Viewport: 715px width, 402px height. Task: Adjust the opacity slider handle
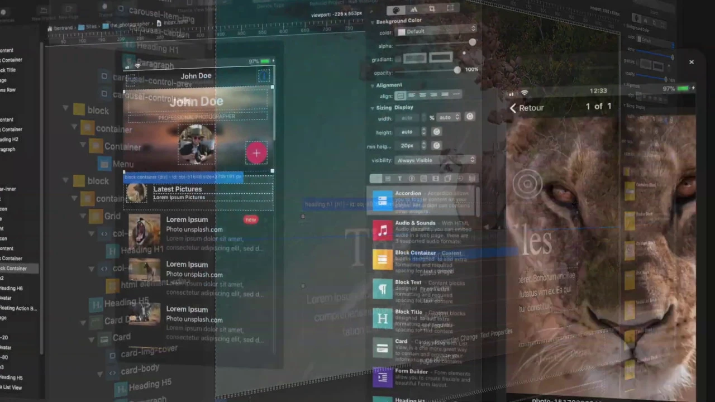pyautogui.click(x=457, y=70)
